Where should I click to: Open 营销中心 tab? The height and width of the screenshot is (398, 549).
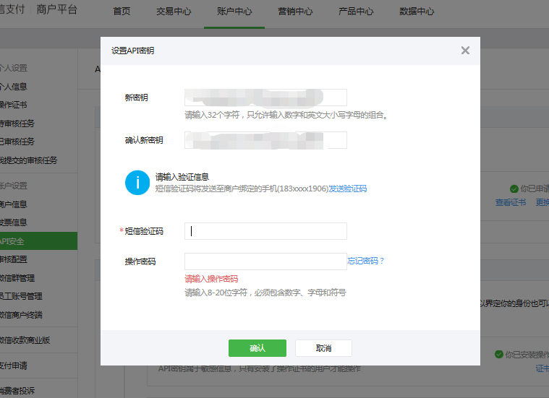click(295, 11)
